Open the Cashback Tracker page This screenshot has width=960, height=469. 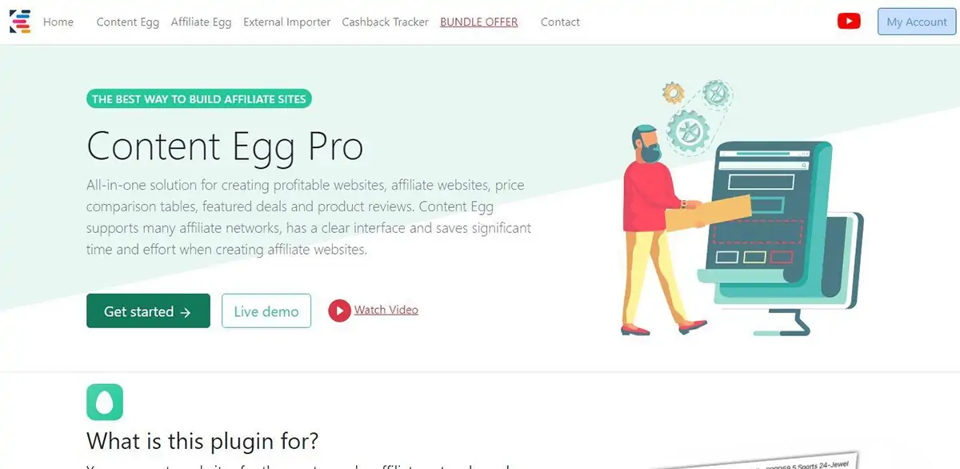point(386,22)
